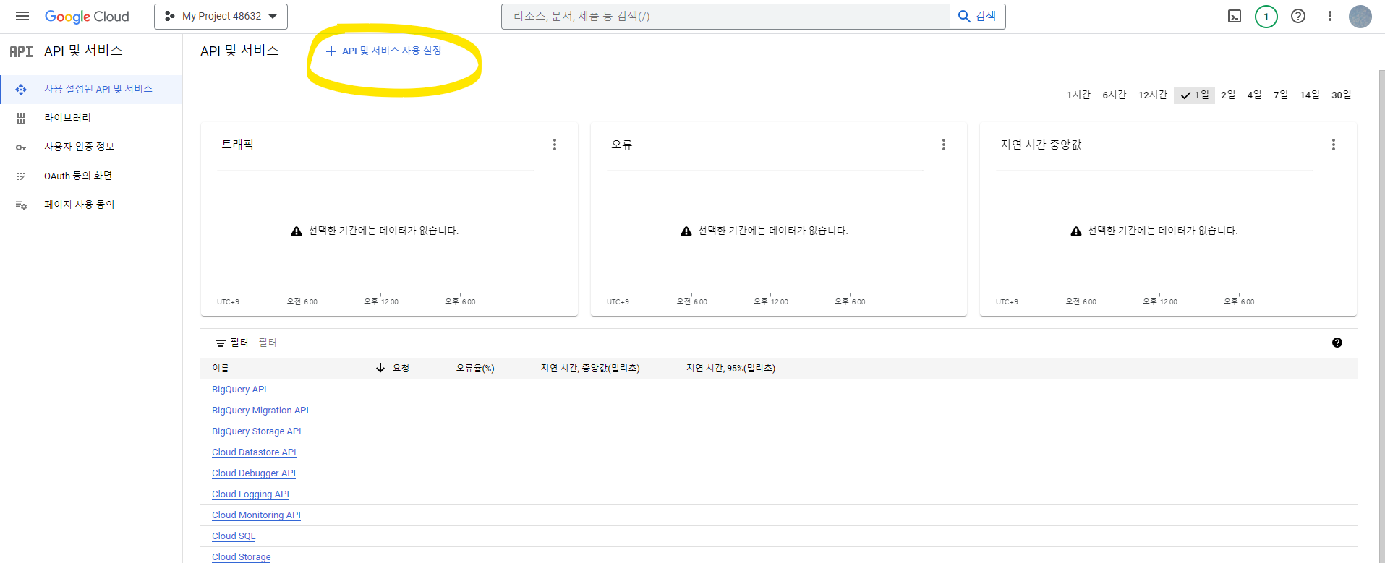Screen dimensions: 1385x563
Task: Open the My Project 48632 project selector
Action: [x=221, y=16]
